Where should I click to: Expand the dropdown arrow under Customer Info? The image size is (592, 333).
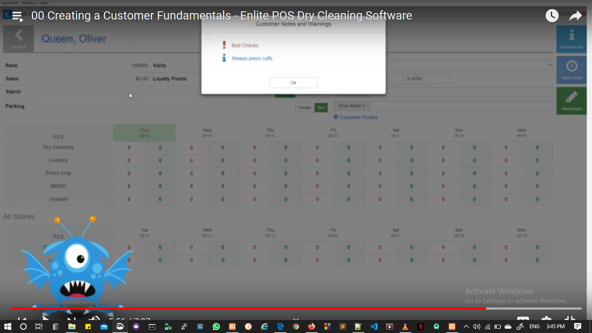coord(550,65)
